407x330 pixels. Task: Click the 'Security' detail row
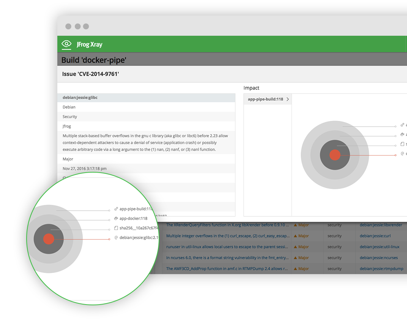tap(147, 117)
